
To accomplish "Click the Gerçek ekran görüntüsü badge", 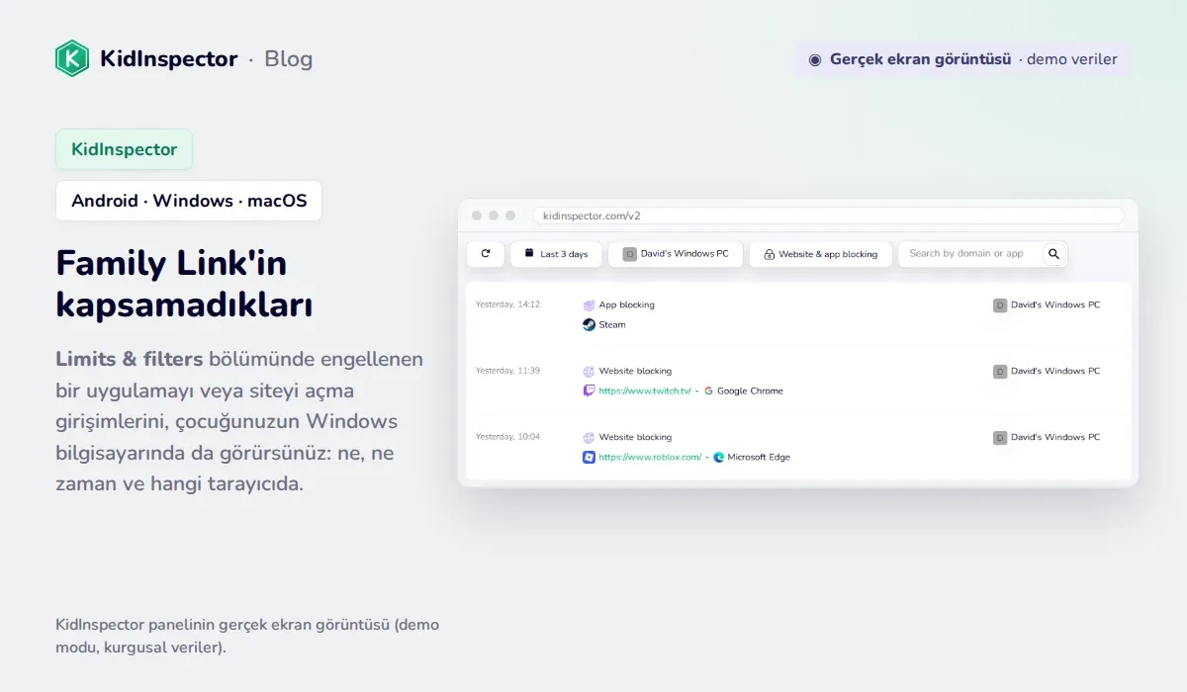I will point(962,59).
